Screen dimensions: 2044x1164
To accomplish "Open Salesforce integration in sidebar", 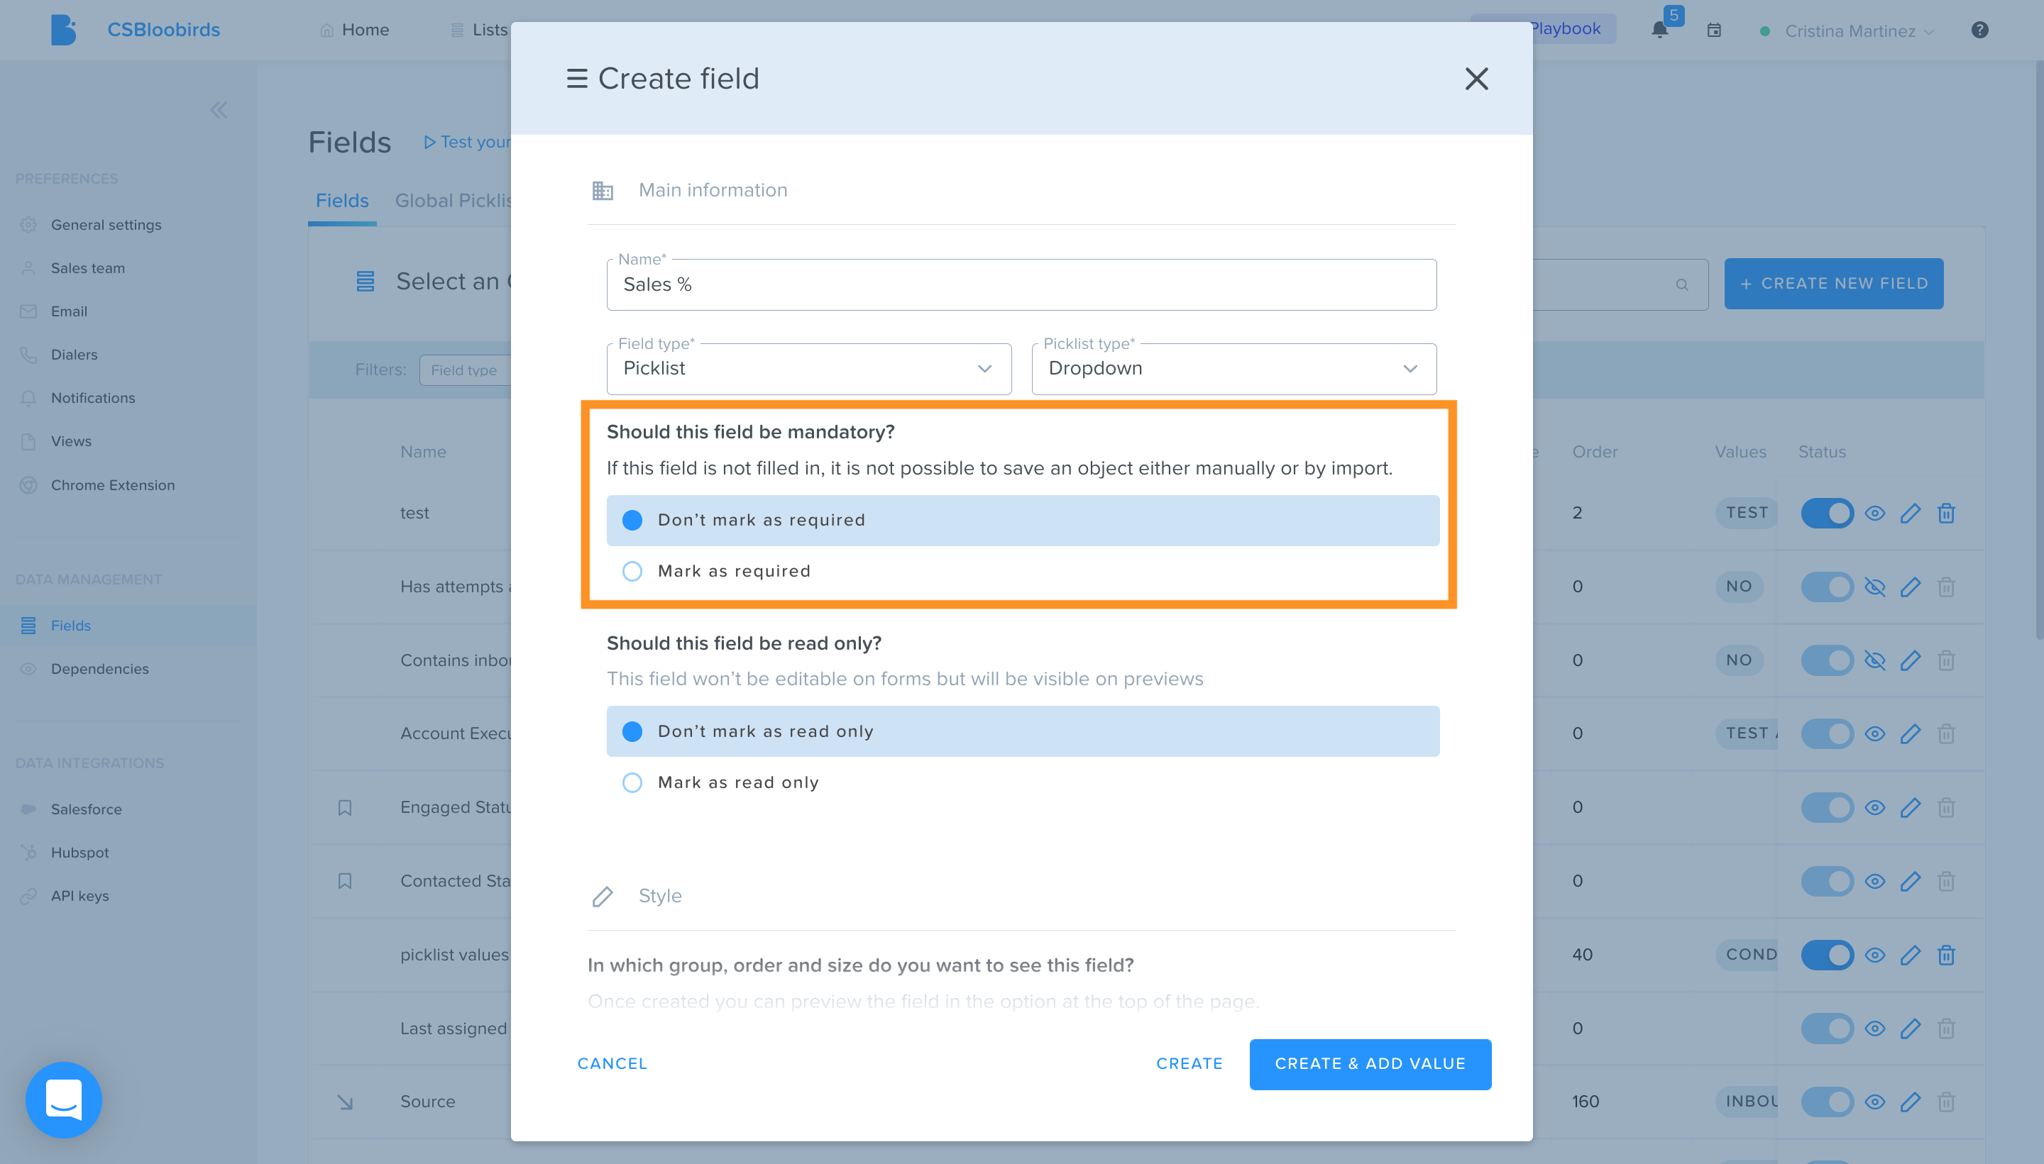I will 86,810.
